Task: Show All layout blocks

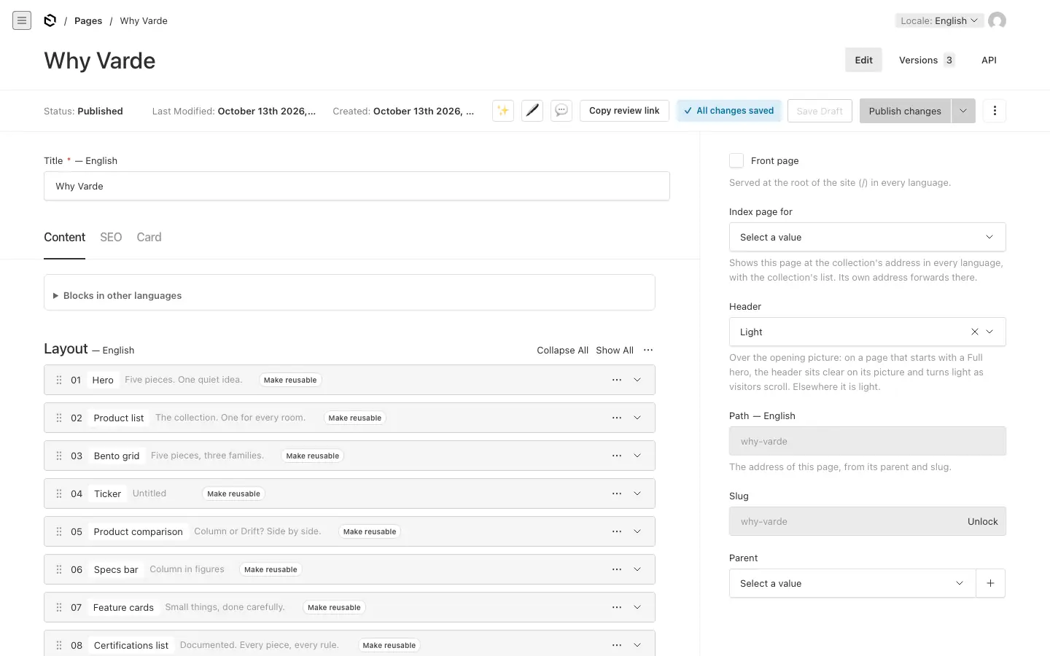Action: click(615, 350)
